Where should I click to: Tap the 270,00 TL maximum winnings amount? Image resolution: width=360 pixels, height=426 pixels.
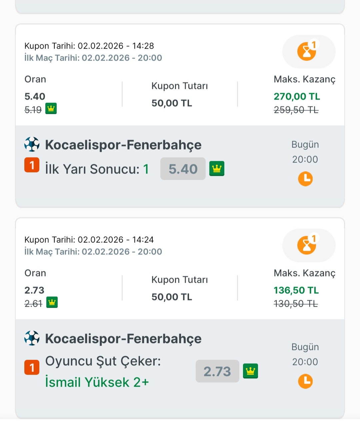click(297, 96)
